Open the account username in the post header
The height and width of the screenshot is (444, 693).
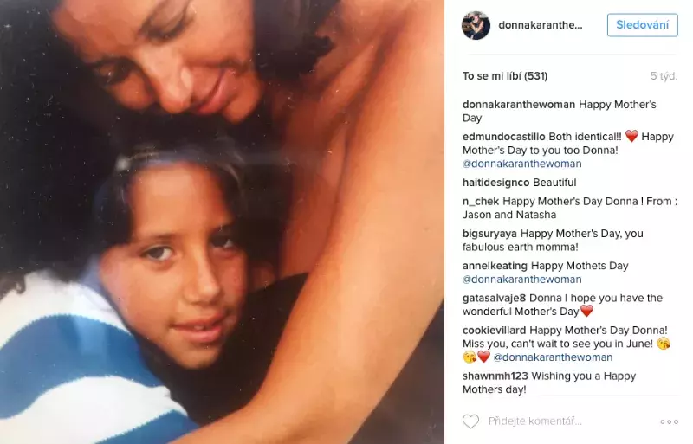540,25
